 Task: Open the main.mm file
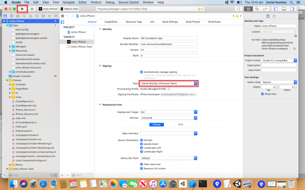pyautogui.click(x=21, y=118)
